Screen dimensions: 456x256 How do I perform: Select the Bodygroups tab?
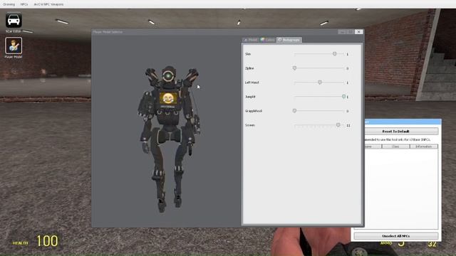pos(289,40)
